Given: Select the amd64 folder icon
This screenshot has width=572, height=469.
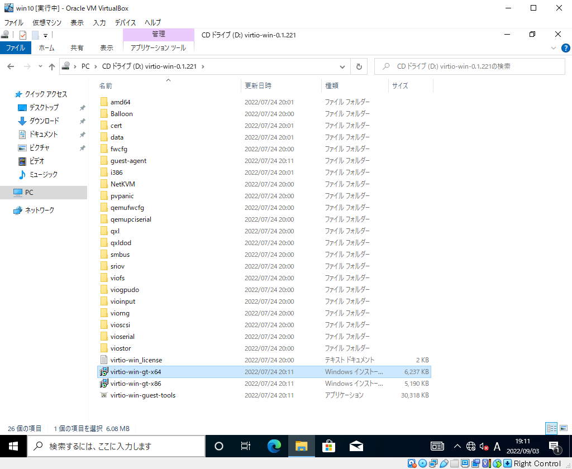Looking at the screenshot, I should (x=104, y=102).
